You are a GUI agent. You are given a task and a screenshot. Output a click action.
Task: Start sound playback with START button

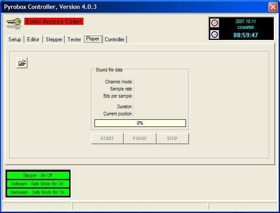click(107, 138)
